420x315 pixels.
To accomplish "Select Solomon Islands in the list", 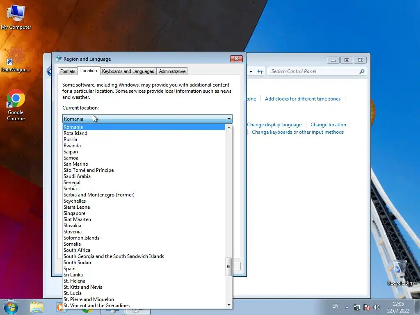I will (x=144, y=238).
